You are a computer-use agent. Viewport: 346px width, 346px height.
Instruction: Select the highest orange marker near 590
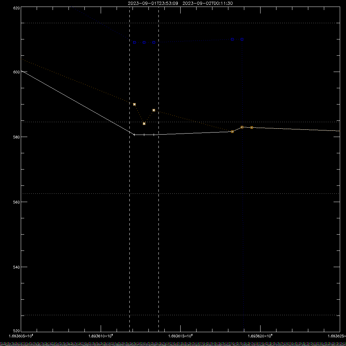134,104
